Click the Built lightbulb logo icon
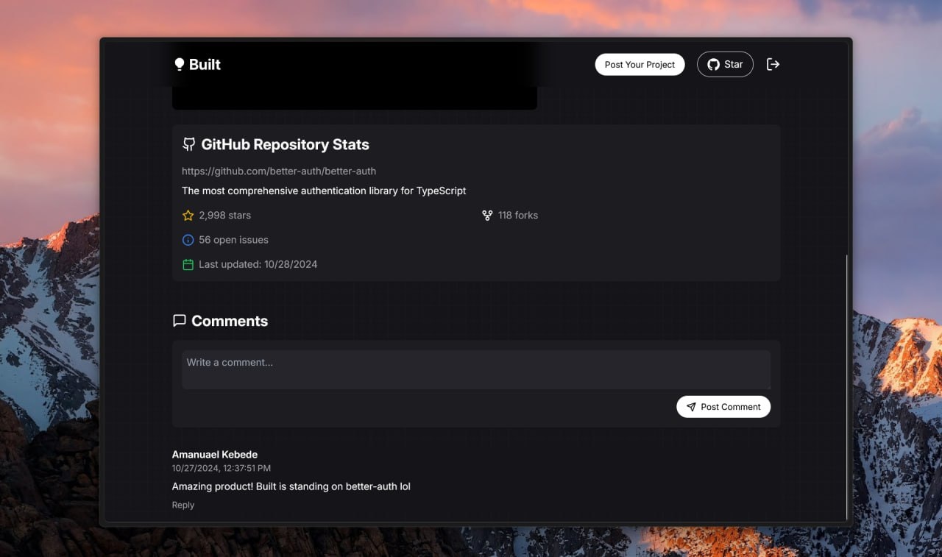The height and width of the screenshot is (557, 942). tap(179, 65)
